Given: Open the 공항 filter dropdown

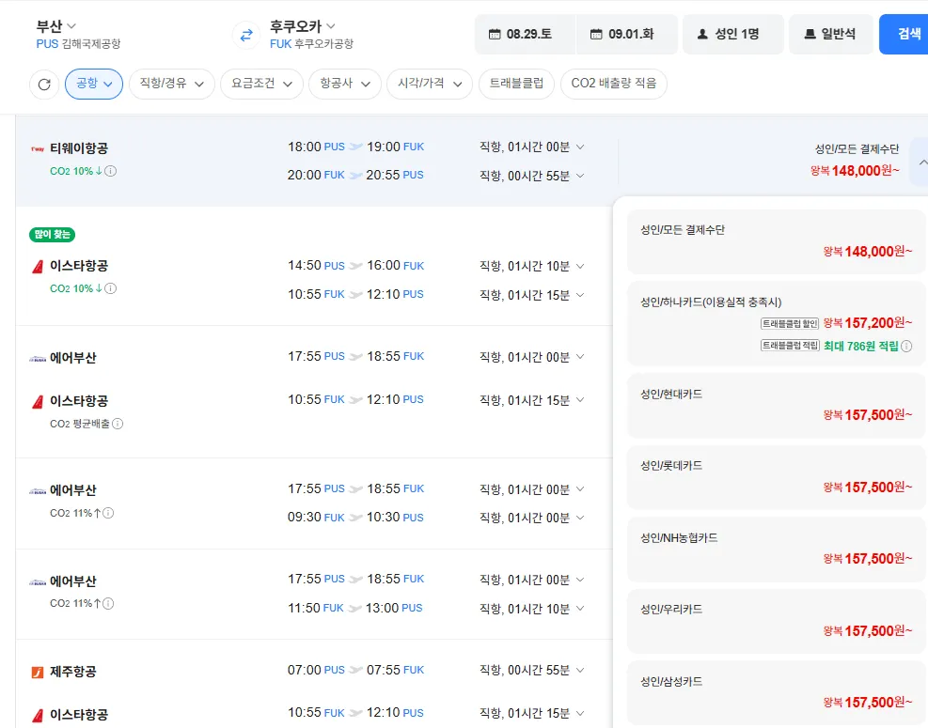Looking at the screenshot, I should pyautogui.click(x=94, y=84).
